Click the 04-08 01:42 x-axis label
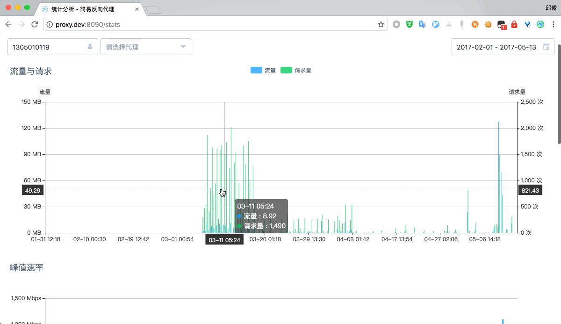The height and width of the screenshot is (324, 561). pos(353,239)
